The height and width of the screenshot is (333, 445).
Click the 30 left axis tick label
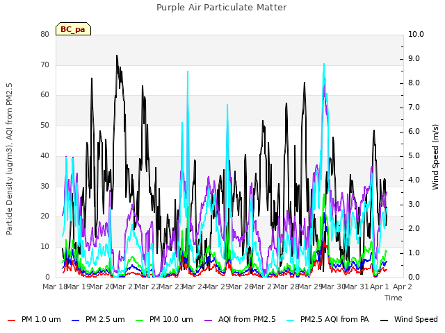click(44, 186)
